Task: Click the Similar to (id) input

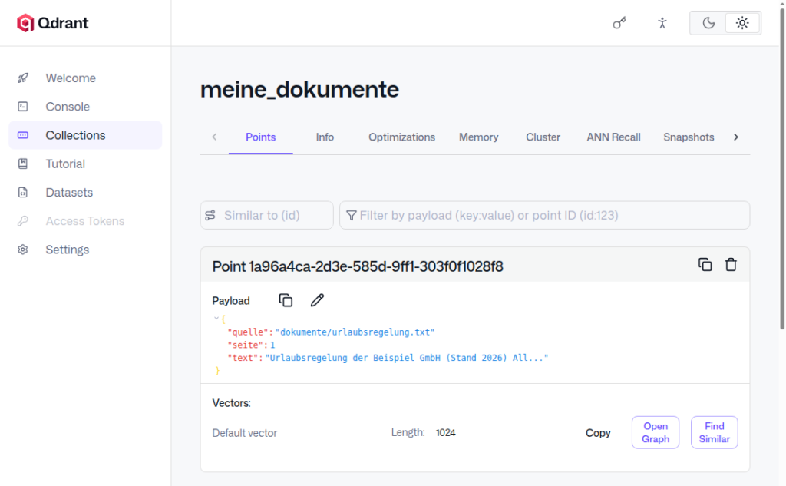Action: (266, 215)
